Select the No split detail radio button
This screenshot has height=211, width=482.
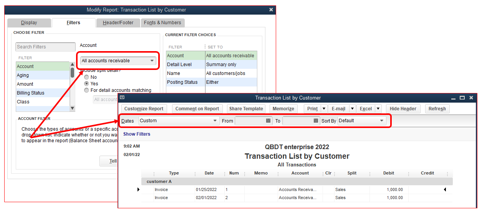tap(86, 77)
